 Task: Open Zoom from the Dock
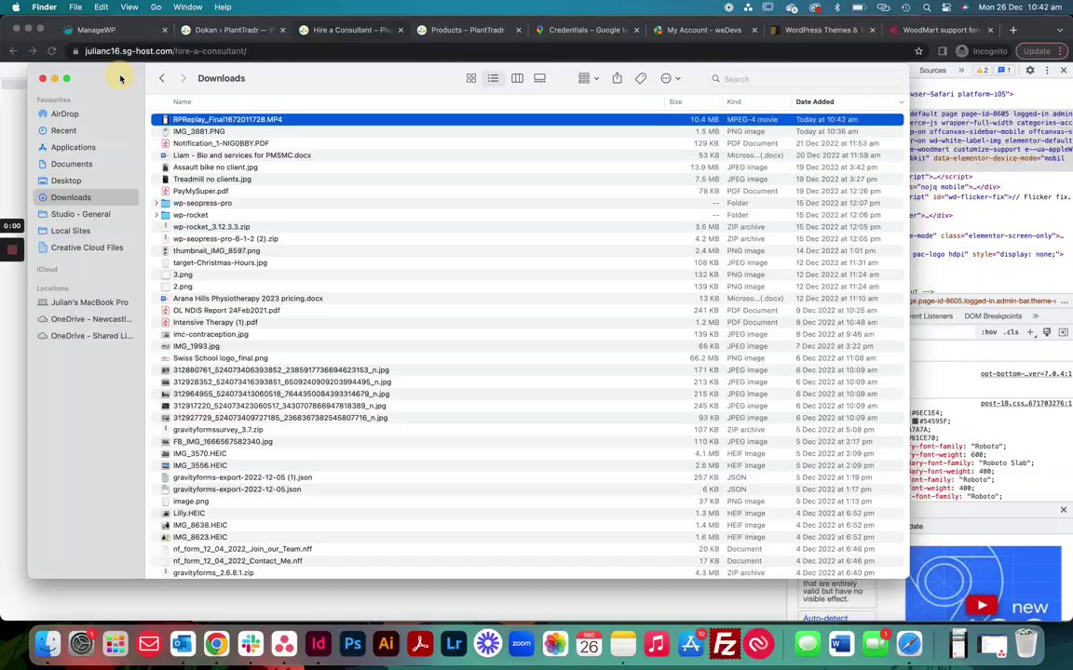(x=522, y=644)
